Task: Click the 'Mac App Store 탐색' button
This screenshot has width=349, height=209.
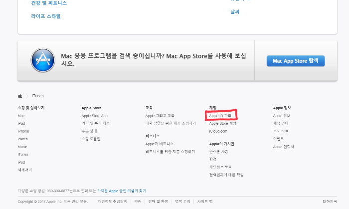Action: (x=296, y=61)
